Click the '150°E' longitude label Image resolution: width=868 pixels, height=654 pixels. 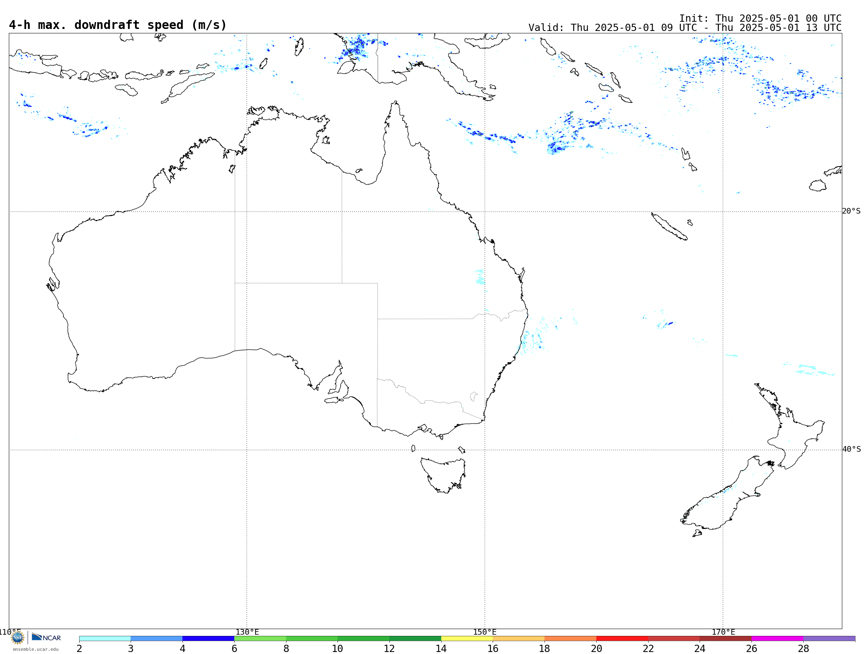pyautogui.click(x=485, y=632)
